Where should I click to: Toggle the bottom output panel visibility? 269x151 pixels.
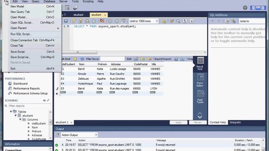coord(258,8)
